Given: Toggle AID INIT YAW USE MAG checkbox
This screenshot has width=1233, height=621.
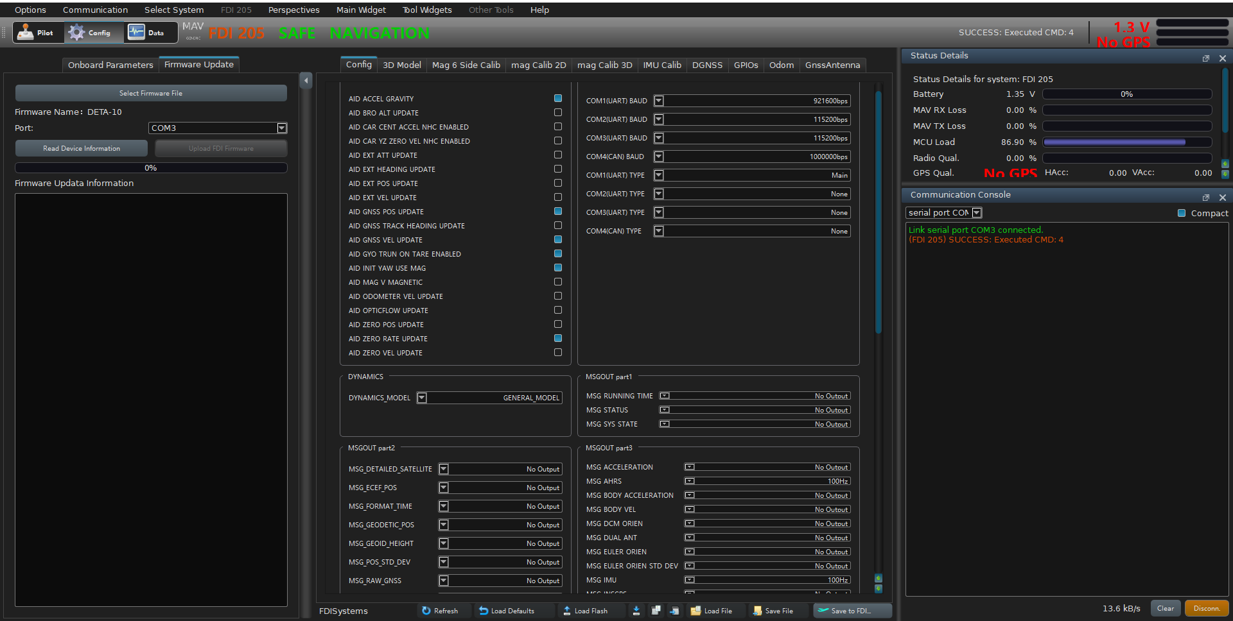Looking at the screenshot, I should (x=558, y=268).
